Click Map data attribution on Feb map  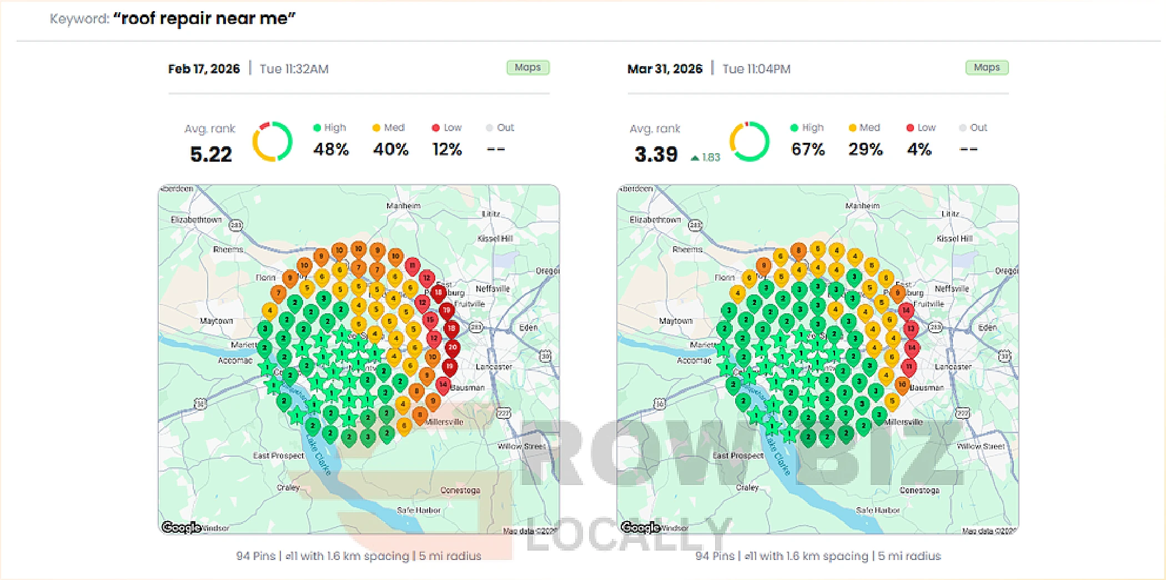pos(529,531)
